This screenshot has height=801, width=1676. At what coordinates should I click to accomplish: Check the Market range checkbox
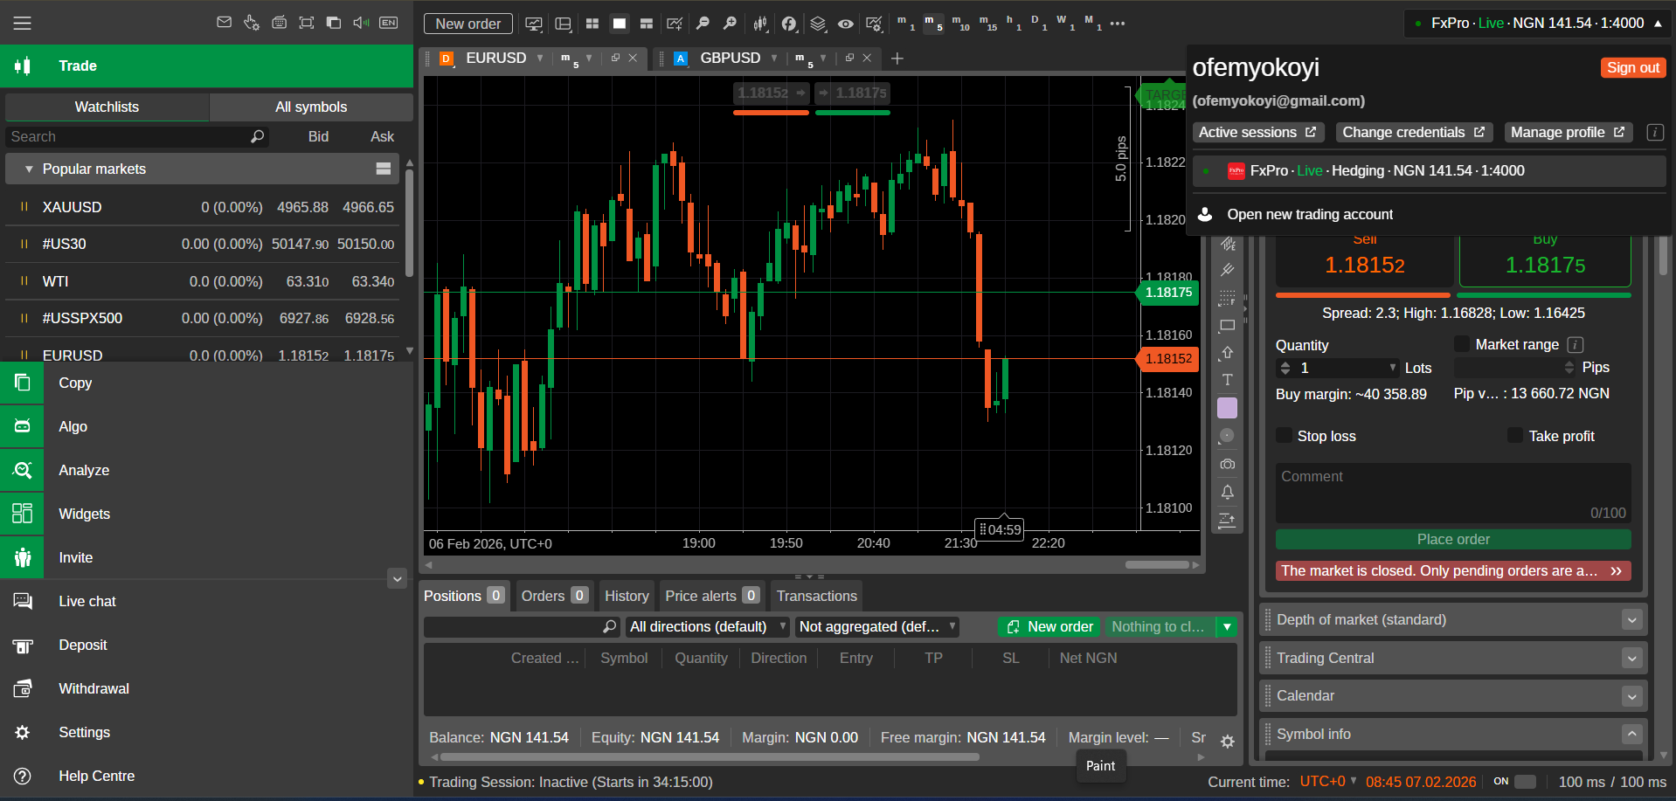[1462, 344]
